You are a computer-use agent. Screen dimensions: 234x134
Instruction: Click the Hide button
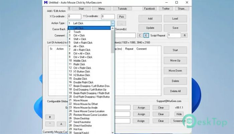click(x=179, y=114)
